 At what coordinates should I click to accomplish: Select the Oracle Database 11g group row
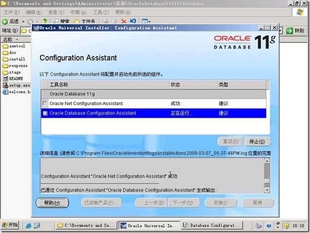pos(153,94)
